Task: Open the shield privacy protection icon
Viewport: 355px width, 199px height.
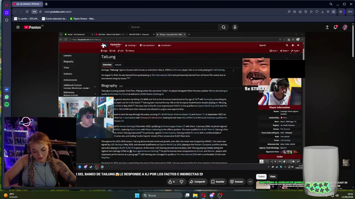Action: pos(306,12)
